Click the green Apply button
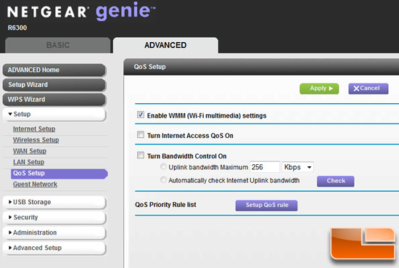399x268 pixels. point(319,89)
